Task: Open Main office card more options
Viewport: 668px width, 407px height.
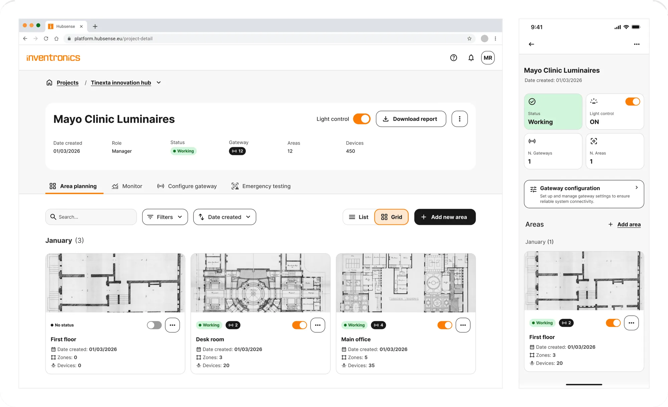Action: (463, 325)
